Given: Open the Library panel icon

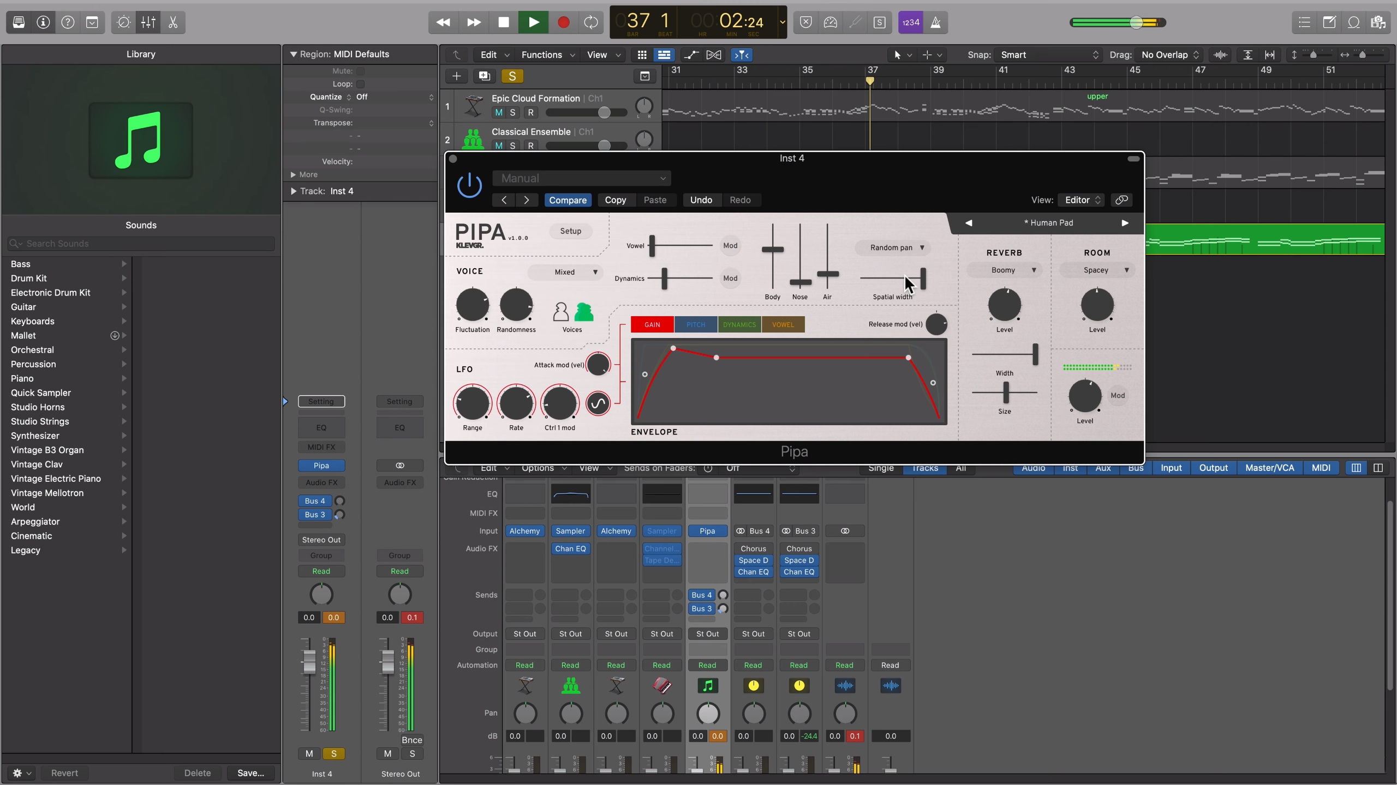Looking at the screenshot, I should pos(19,22).
